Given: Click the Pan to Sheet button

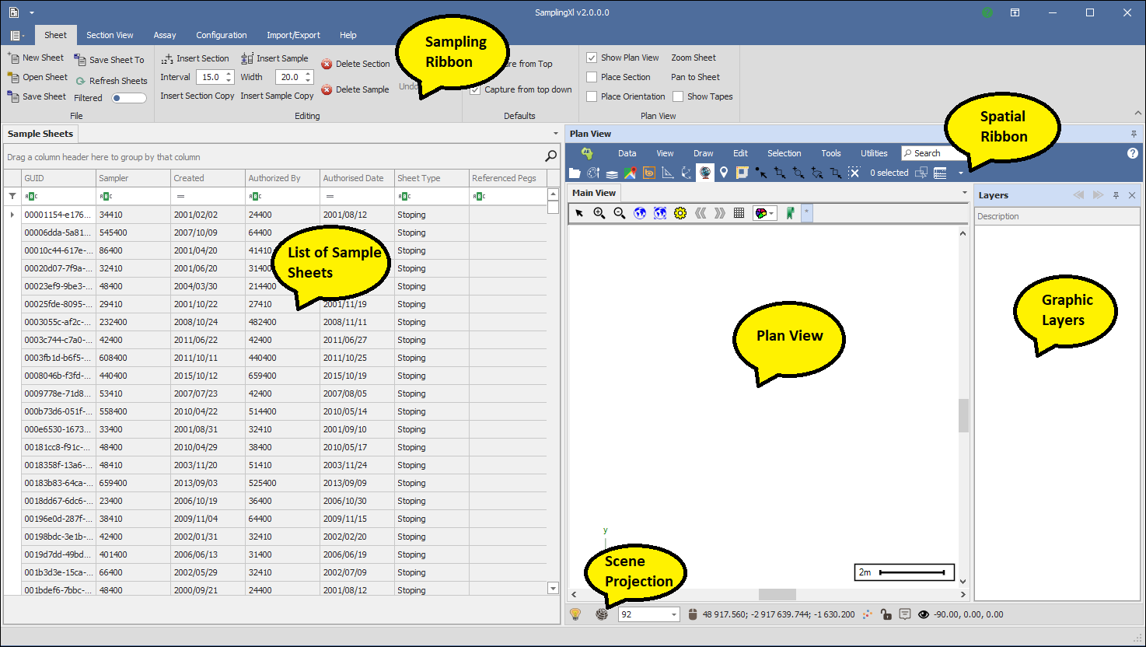Looking at the screenshot, I should coord(695,77).
